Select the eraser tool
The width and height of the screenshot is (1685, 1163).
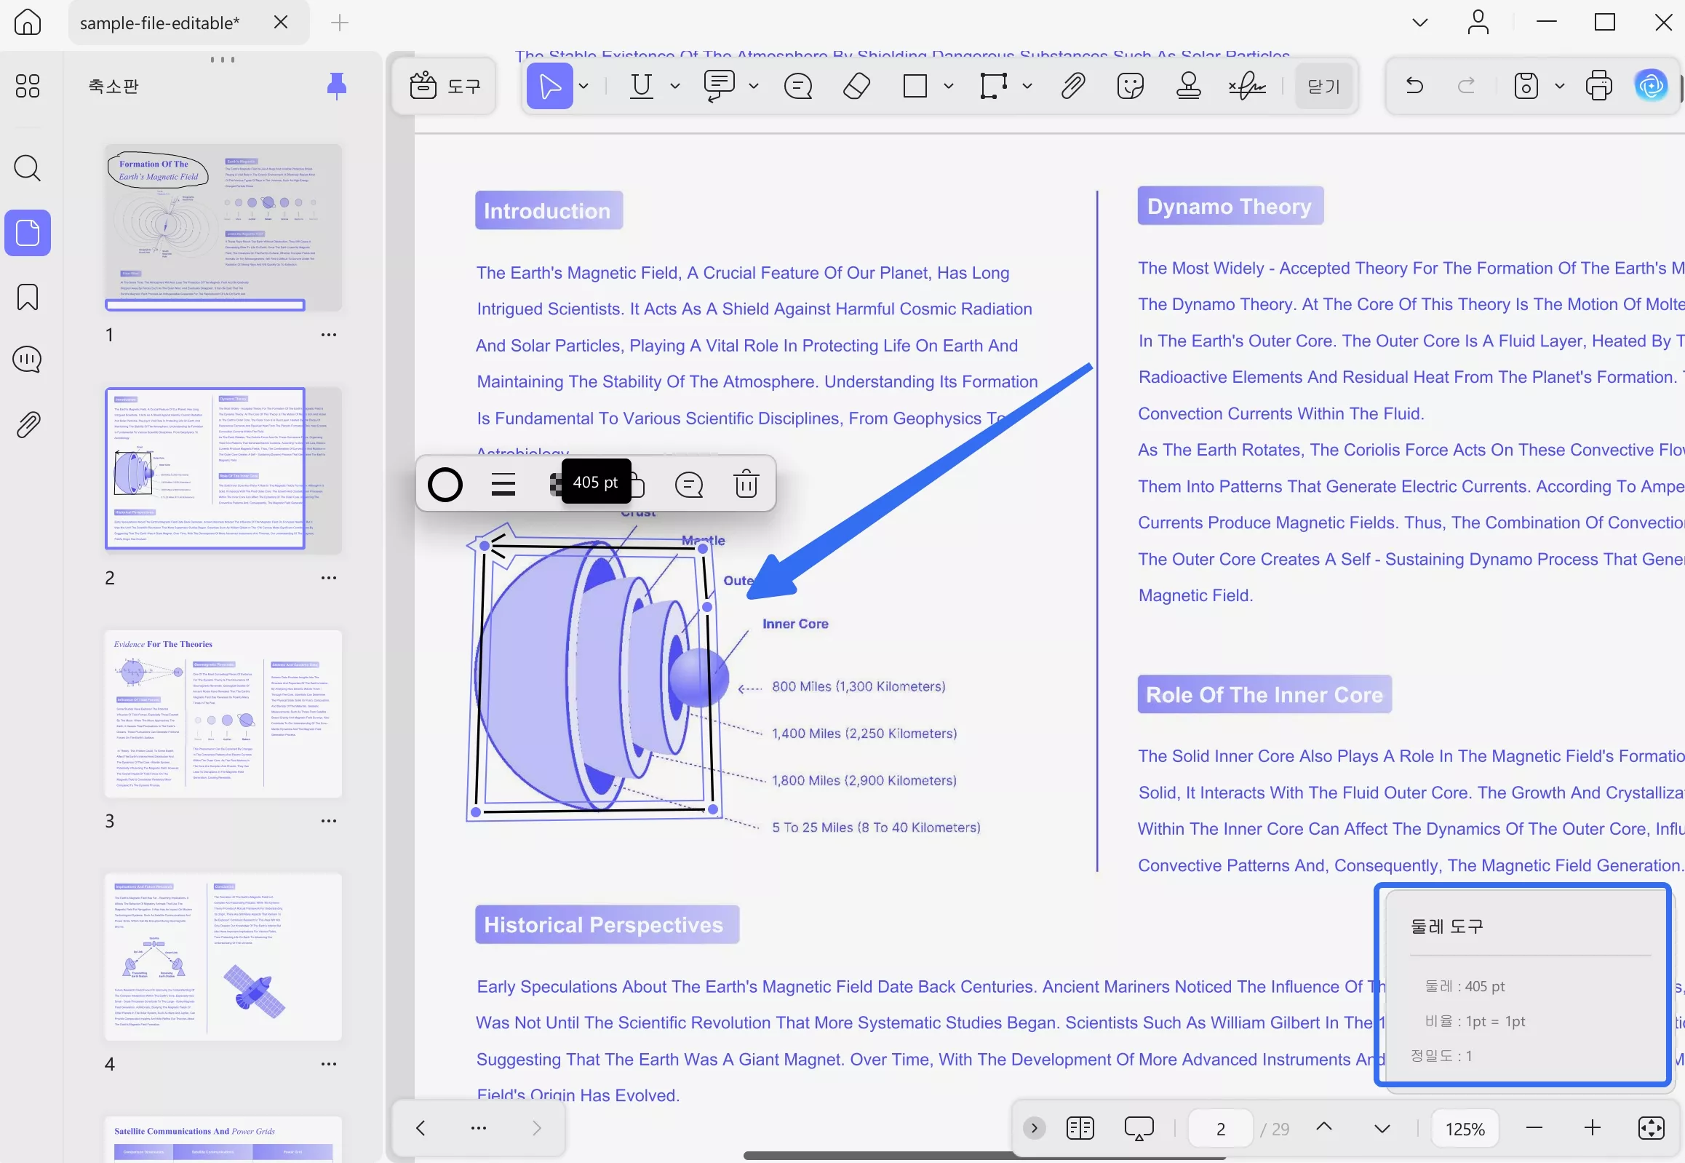pyautogui.click(x=857, y=86)
